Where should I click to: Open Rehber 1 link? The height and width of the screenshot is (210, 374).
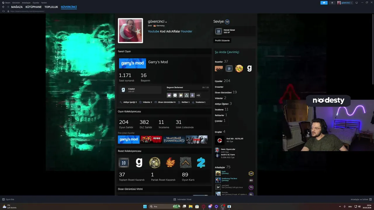point(184,102)
